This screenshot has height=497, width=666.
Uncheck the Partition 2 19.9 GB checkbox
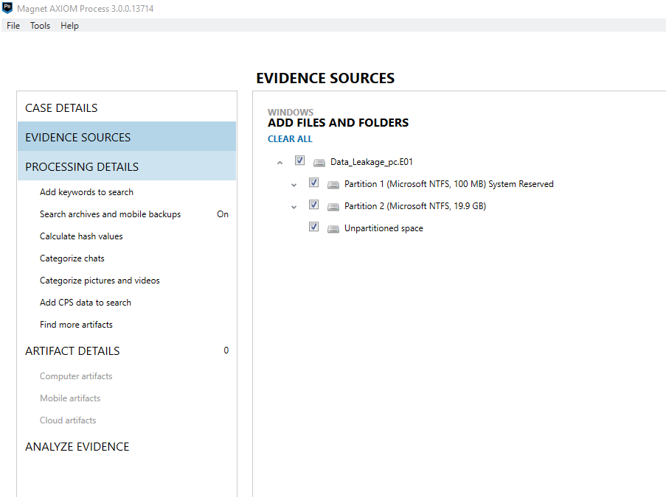(313, 205)
